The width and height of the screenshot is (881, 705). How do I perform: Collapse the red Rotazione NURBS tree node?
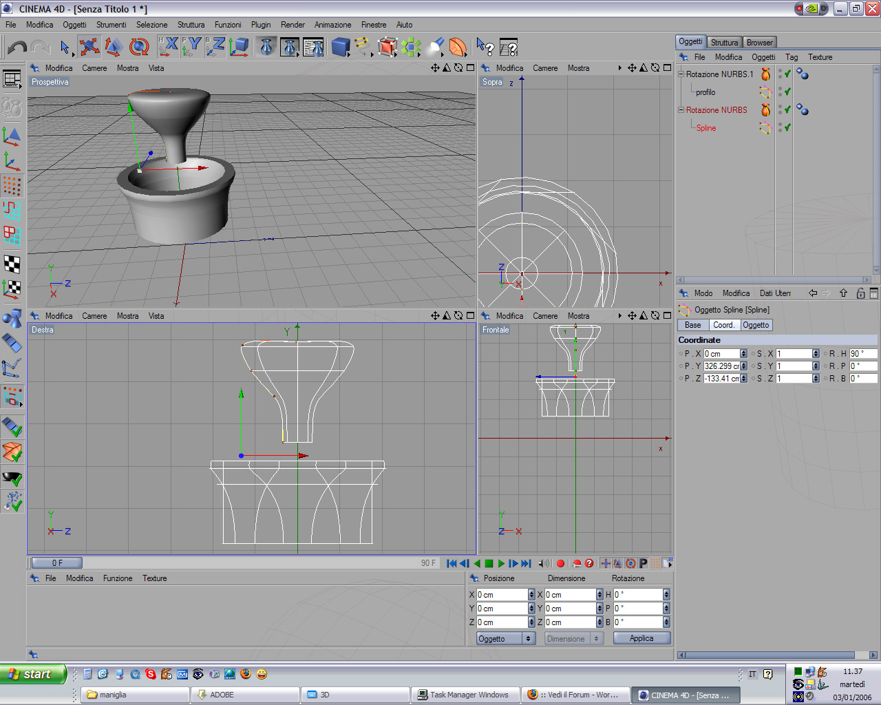681,109
